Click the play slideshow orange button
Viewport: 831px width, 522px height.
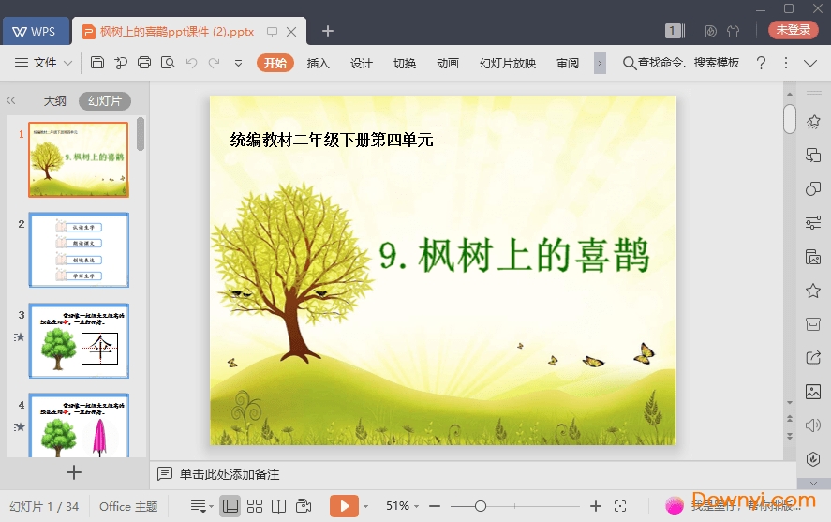[344, 506]
